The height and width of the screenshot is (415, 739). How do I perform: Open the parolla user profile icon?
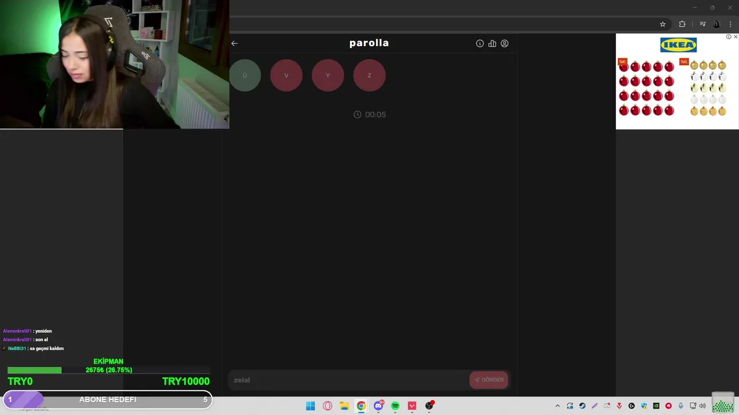click(x=505, y=43)
